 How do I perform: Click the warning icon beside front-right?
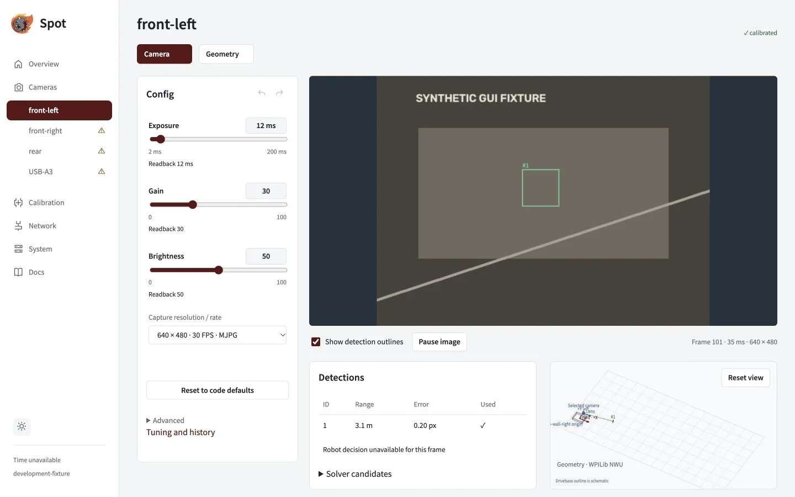point(102,131)
